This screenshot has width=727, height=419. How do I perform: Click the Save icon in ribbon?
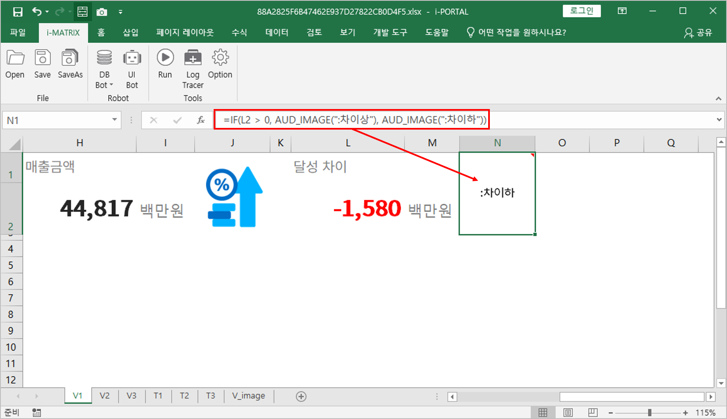[x=42, y=58]
